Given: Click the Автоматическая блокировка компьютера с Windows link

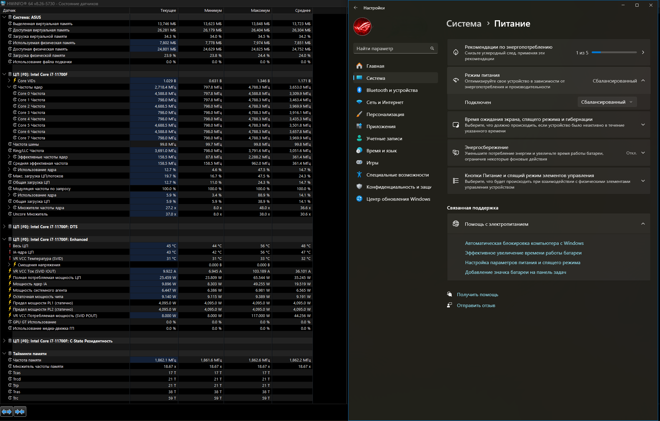Looking at the screenshot, I should pyautogui.click(x=524, y=243).
